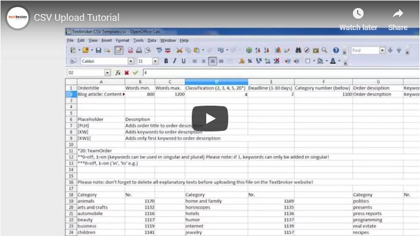Click the Cut scissors icon
Screen dimensions: 420x236
(x=179, y=50)
